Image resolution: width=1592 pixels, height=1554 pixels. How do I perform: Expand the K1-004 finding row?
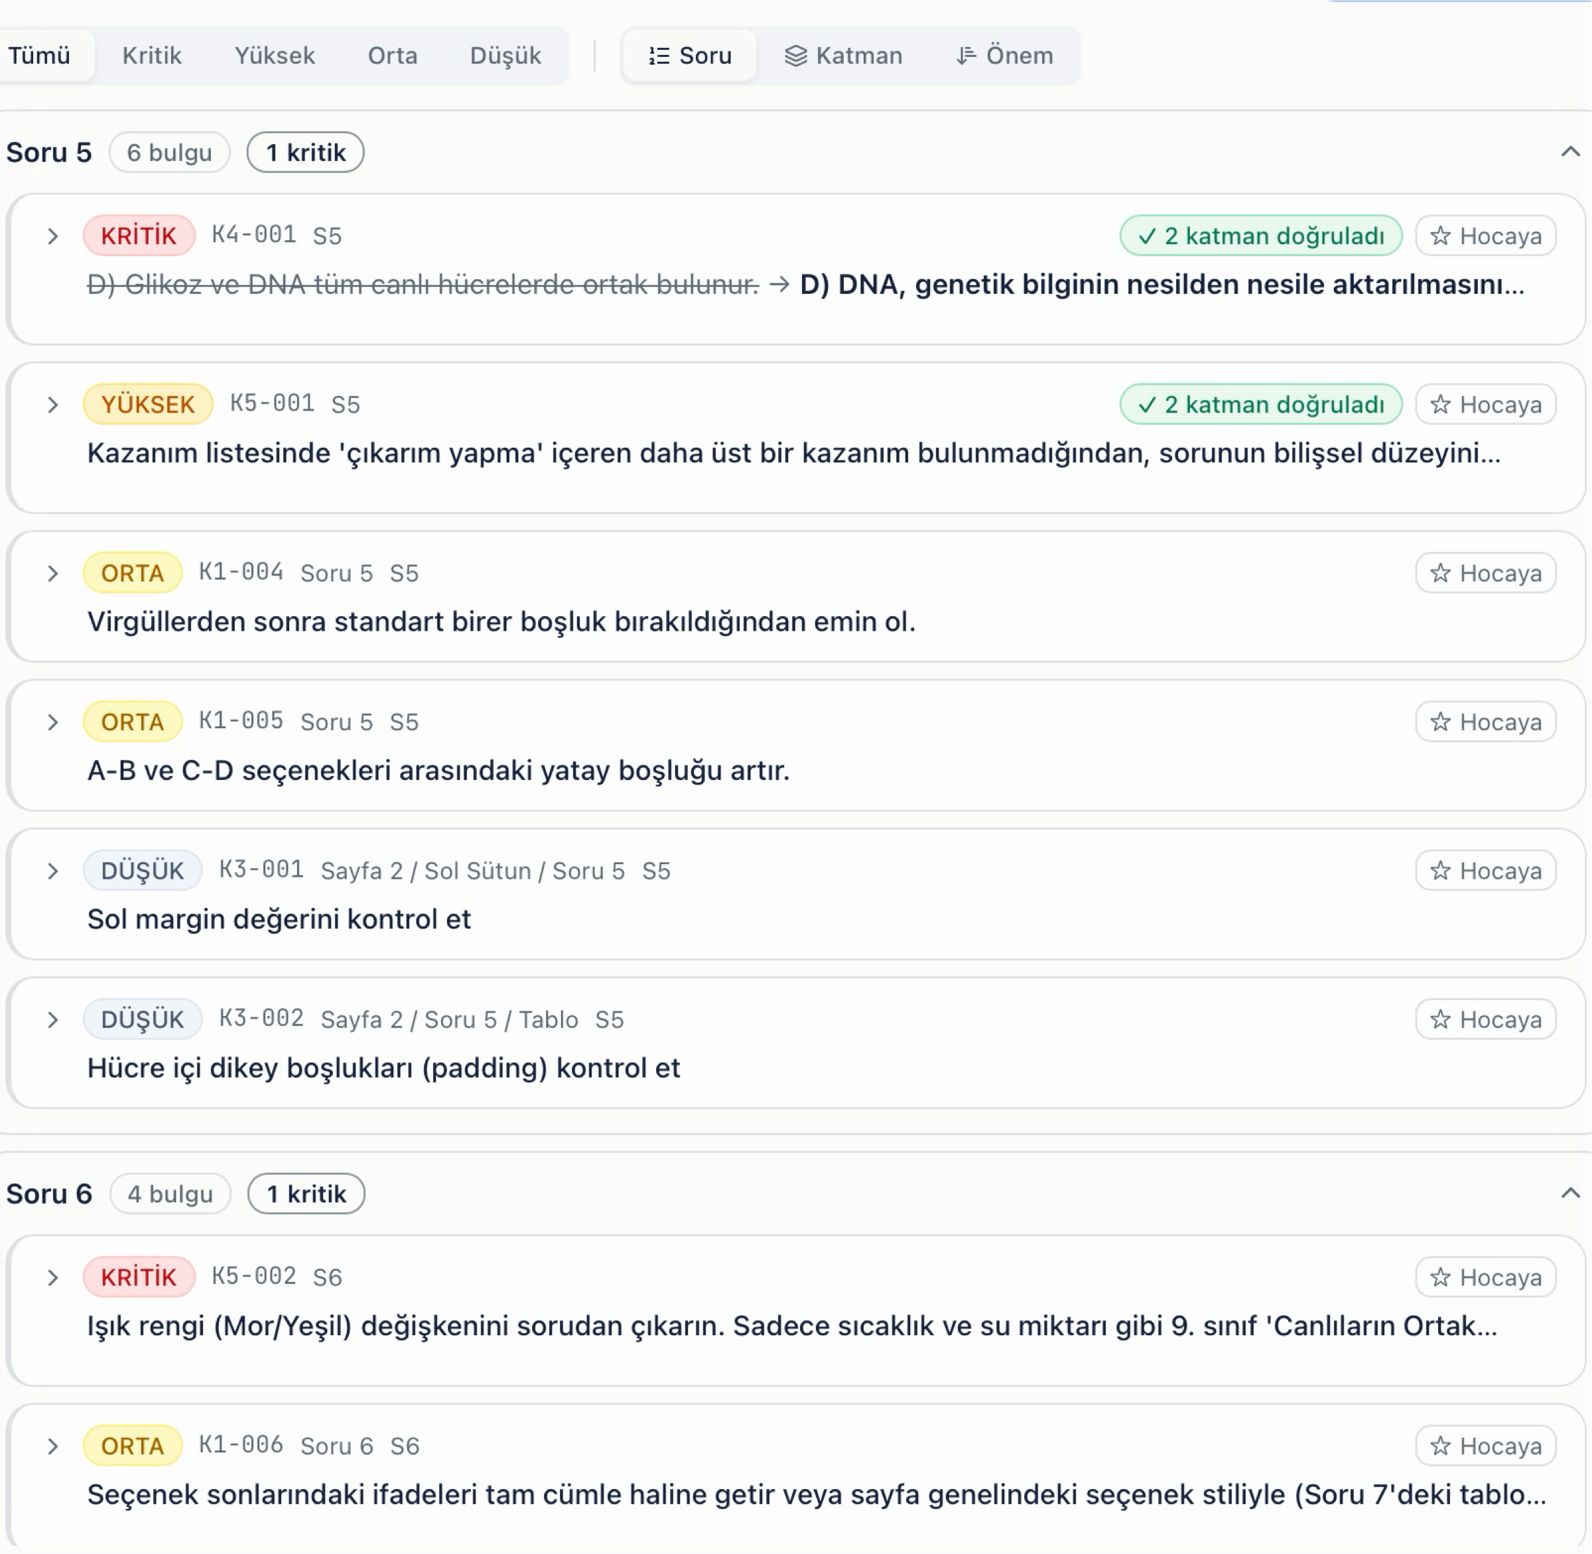(x=53, y=574)
